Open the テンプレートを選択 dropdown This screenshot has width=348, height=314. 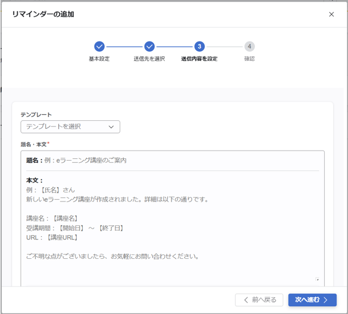point(71,127)
